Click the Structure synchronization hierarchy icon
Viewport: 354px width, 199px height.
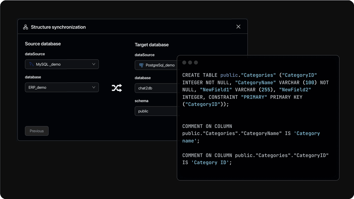click(25, 27)
